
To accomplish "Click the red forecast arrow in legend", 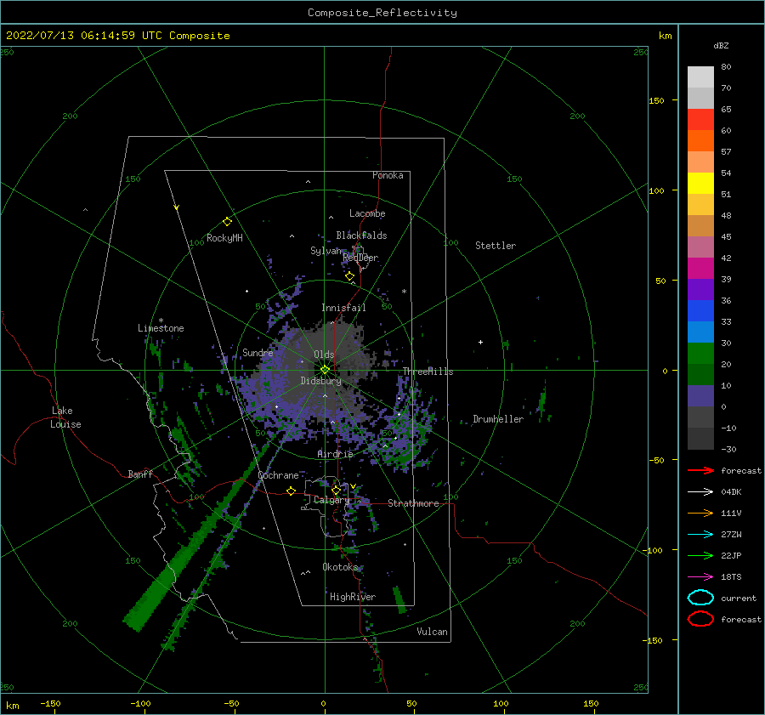I will click(700, 470).
